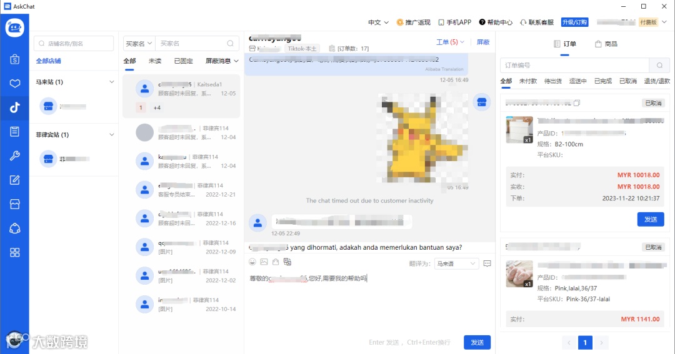Switch to the 未读 conversations tab
The height and width of the screenshot is (354, 675).
tap(155, 61)
